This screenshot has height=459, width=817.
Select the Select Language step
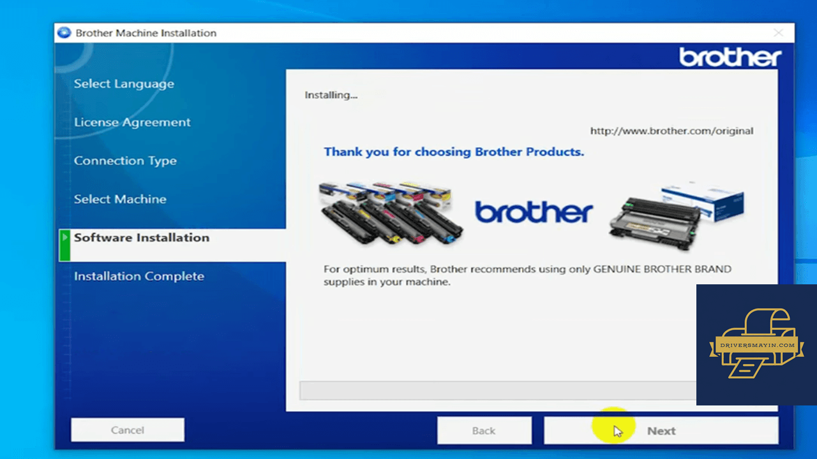click(x=124, y=84)
